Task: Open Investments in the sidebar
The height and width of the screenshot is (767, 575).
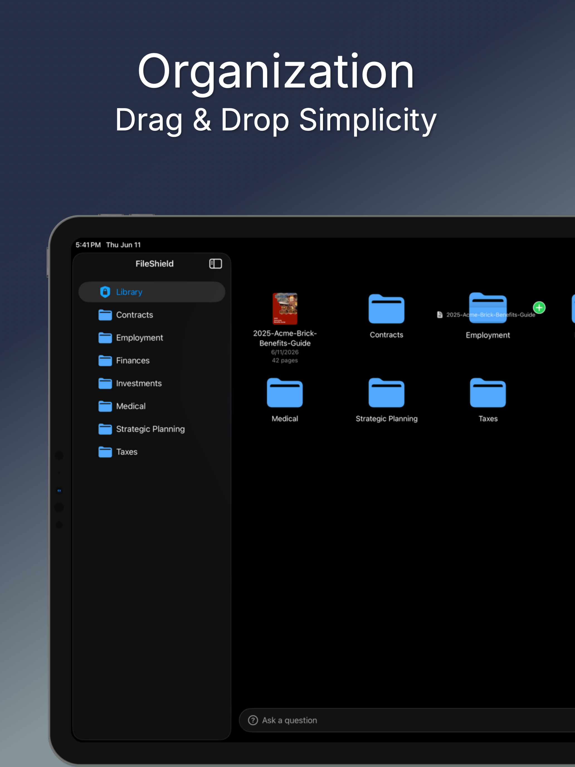Action: click(x=152, y=384)
